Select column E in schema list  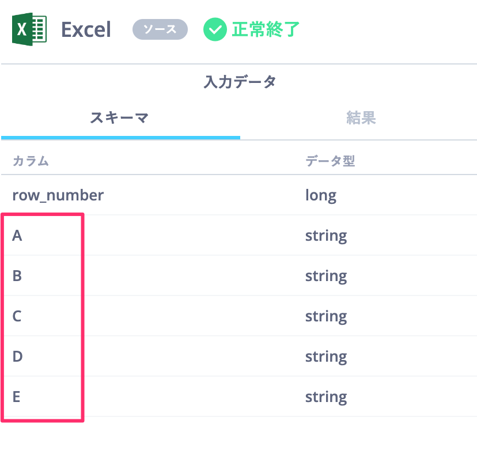pyautogui.click(x=238, y=397)
